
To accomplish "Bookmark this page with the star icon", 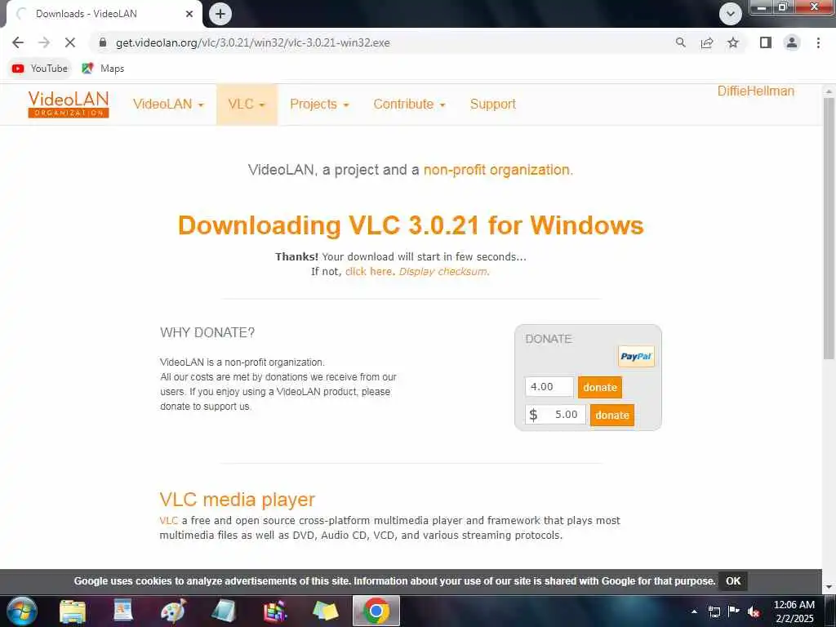I will (733, 42).
